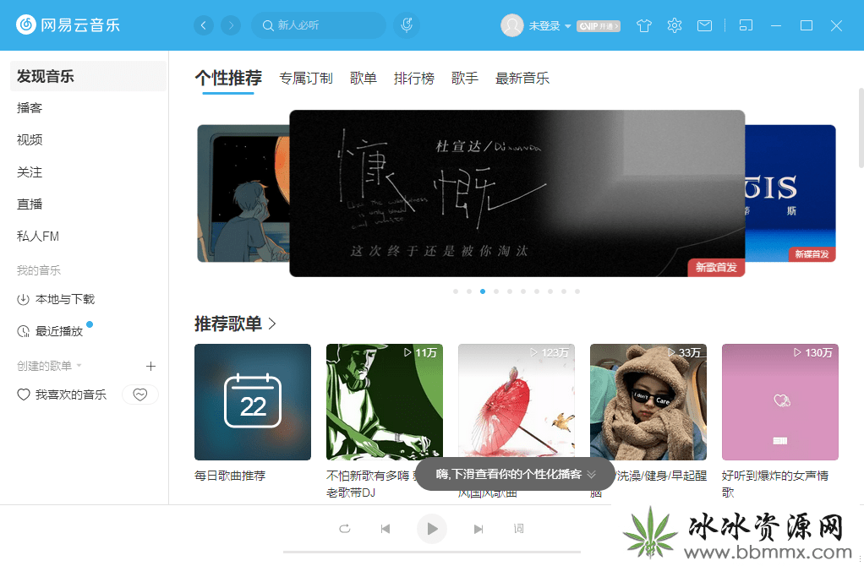This screenshot has width=864, height=566.
Task: Go forward with the right arrow button
Action: [x=231, y=25]
